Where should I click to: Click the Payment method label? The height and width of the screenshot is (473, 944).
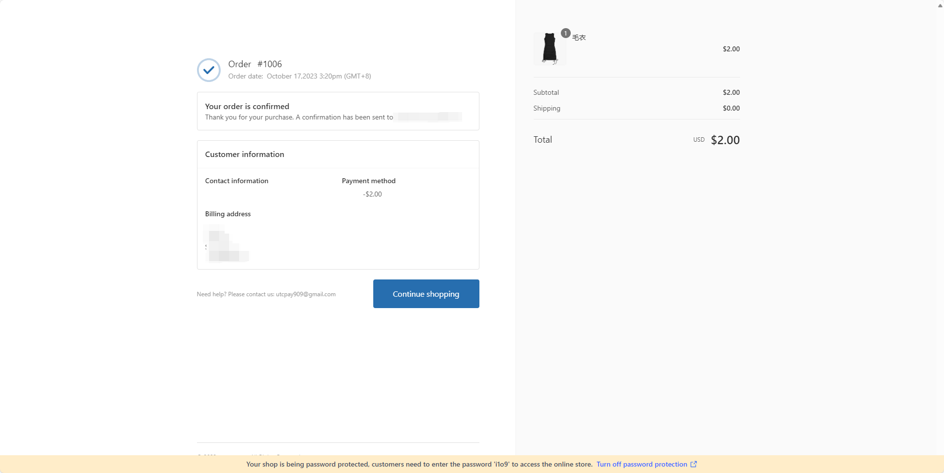pos(369,181)
